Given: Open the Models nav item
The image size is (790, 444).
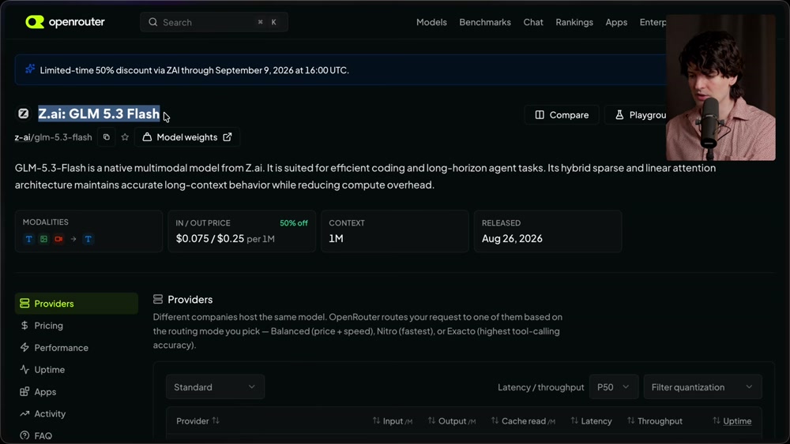Looking at the screenshot, I should (431, 22).
